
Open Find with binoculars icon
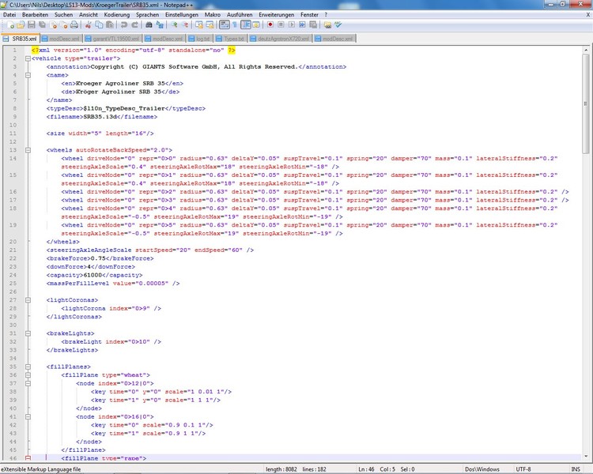coord(149,25)
